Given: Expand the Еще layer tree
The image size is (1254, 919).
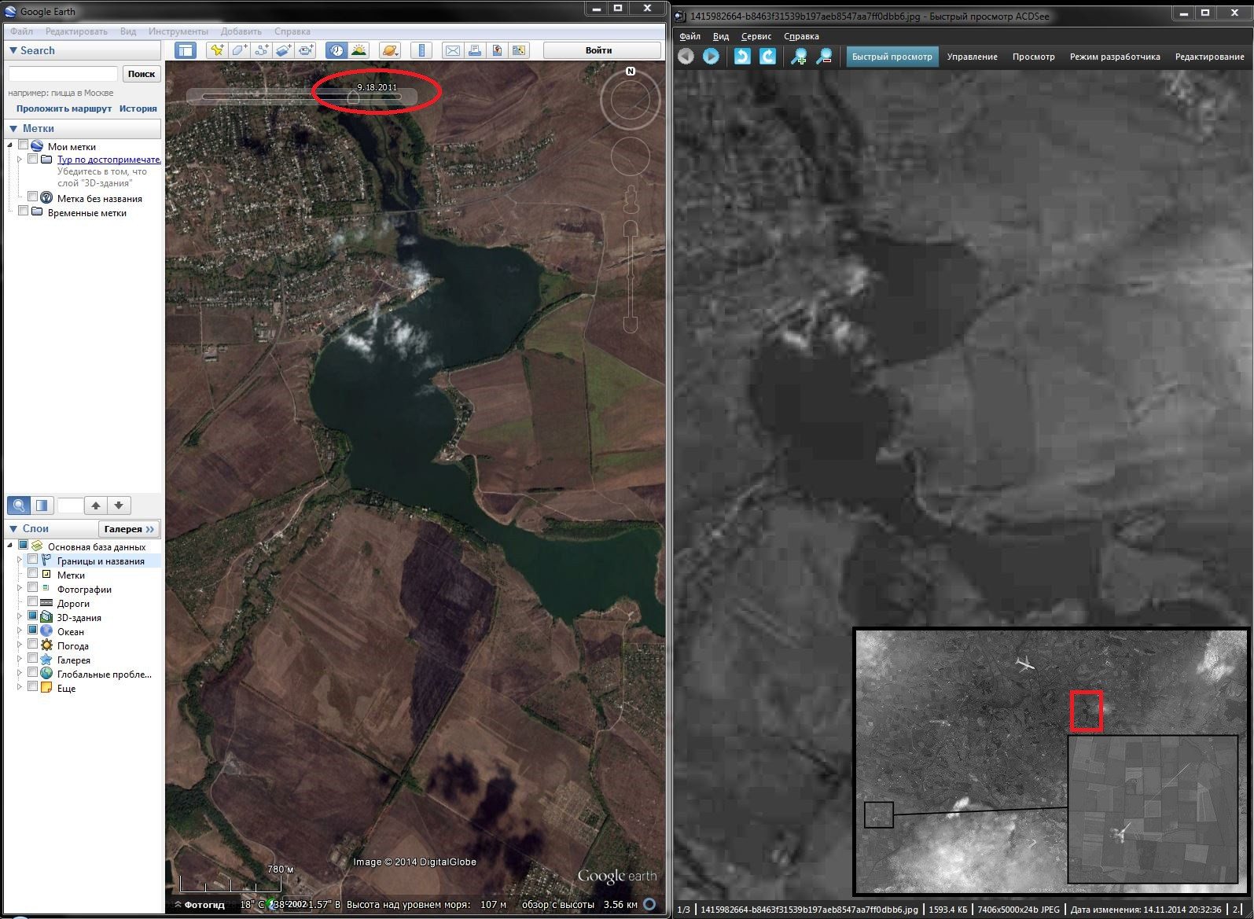Looking at the screenshot, I should 20,688.
